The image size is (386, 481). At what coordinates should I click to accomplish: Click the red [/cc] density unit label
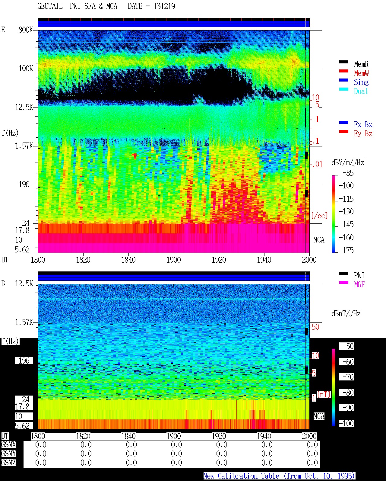[x=319, y=216]
